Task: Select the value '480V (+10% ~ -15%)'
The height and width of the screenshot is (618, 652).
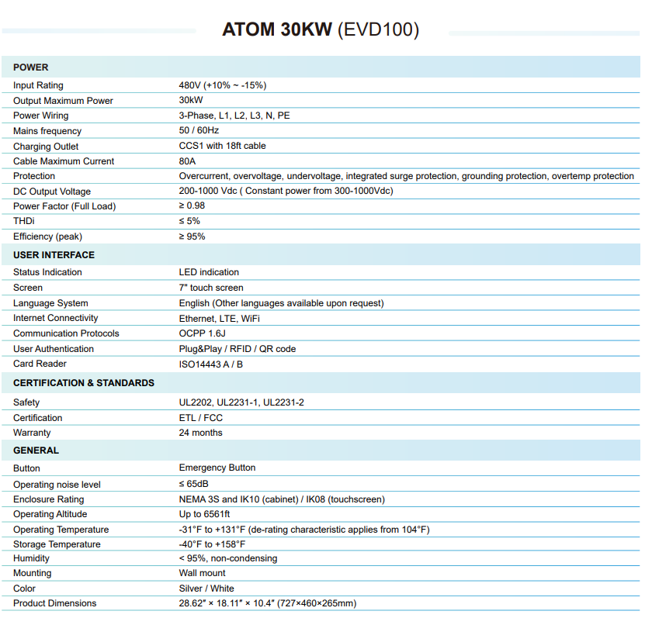Action: [223, 85]
